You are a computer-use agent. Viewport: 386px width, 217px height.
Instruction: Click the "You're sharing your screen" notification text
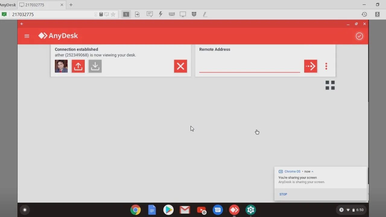[x=298, y=178]
